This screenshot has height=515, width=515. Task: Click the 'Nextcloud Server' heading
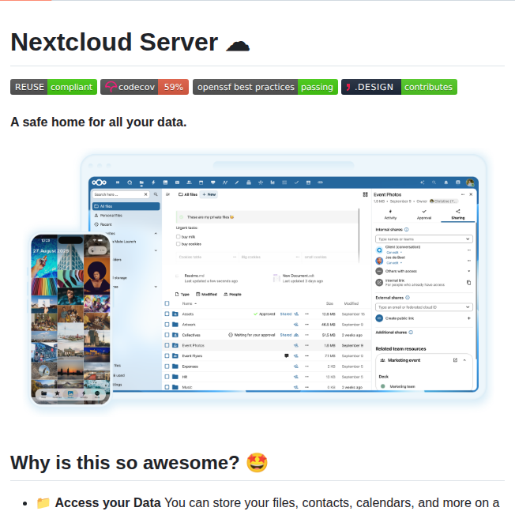(x=130, y=43)
